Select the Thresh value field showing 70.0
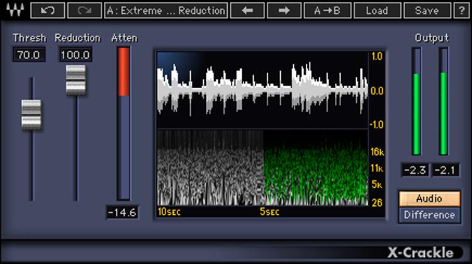The width and height of the screenshot is (472, 264). 29,55
